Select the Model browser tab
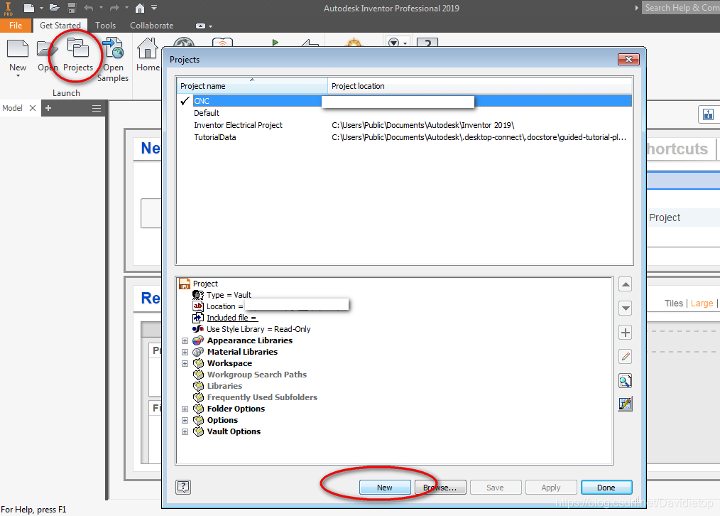Image resolution: width=720 pixels, height=516 pixels. [12, 108]
